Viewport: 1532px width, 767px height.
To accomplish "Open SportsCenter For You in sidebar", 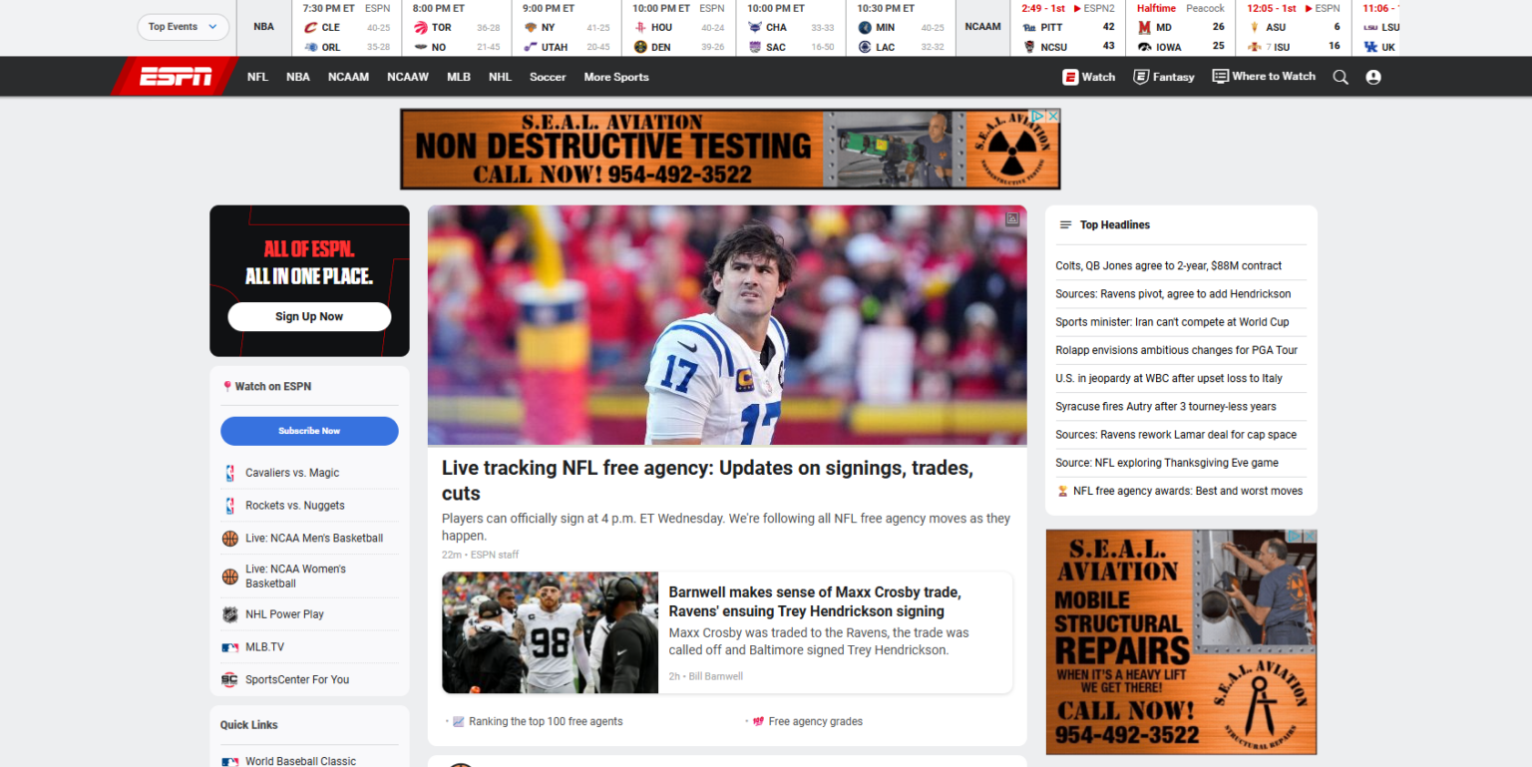I will 297,680.
